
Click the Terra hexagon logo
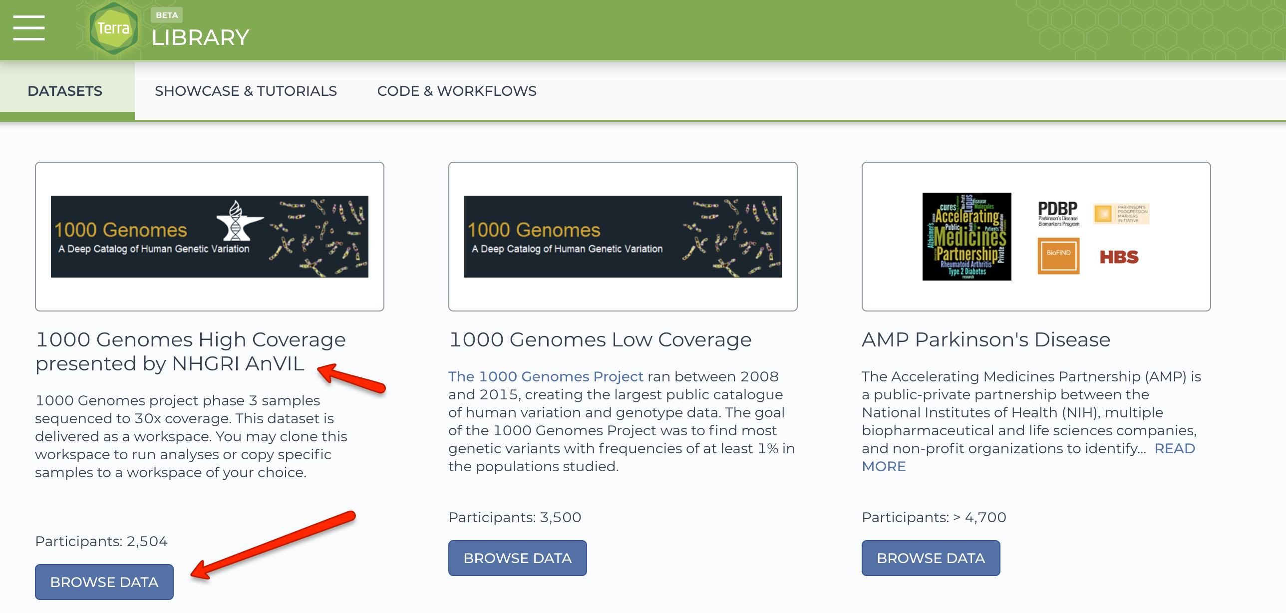113,28
